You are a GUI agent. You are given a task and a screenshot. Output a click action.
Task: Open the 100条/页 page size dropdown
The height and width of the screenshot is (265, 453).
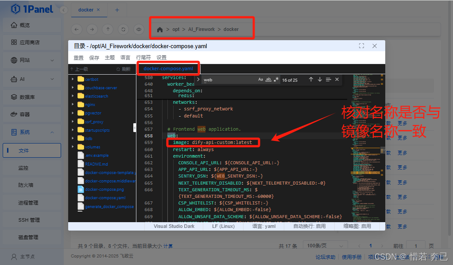[325, 246]
